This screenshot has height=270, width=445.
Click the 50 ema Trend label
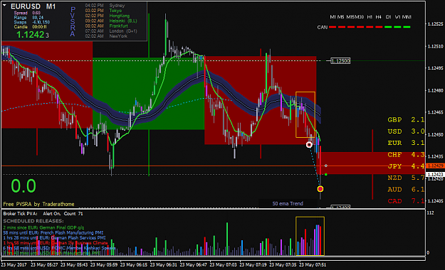288,204
